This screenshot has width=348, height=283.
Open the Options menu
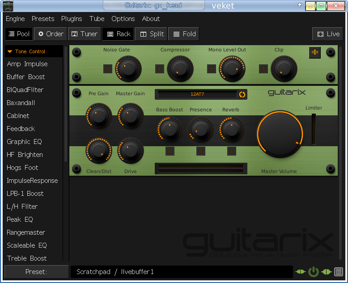coord(123,19)
